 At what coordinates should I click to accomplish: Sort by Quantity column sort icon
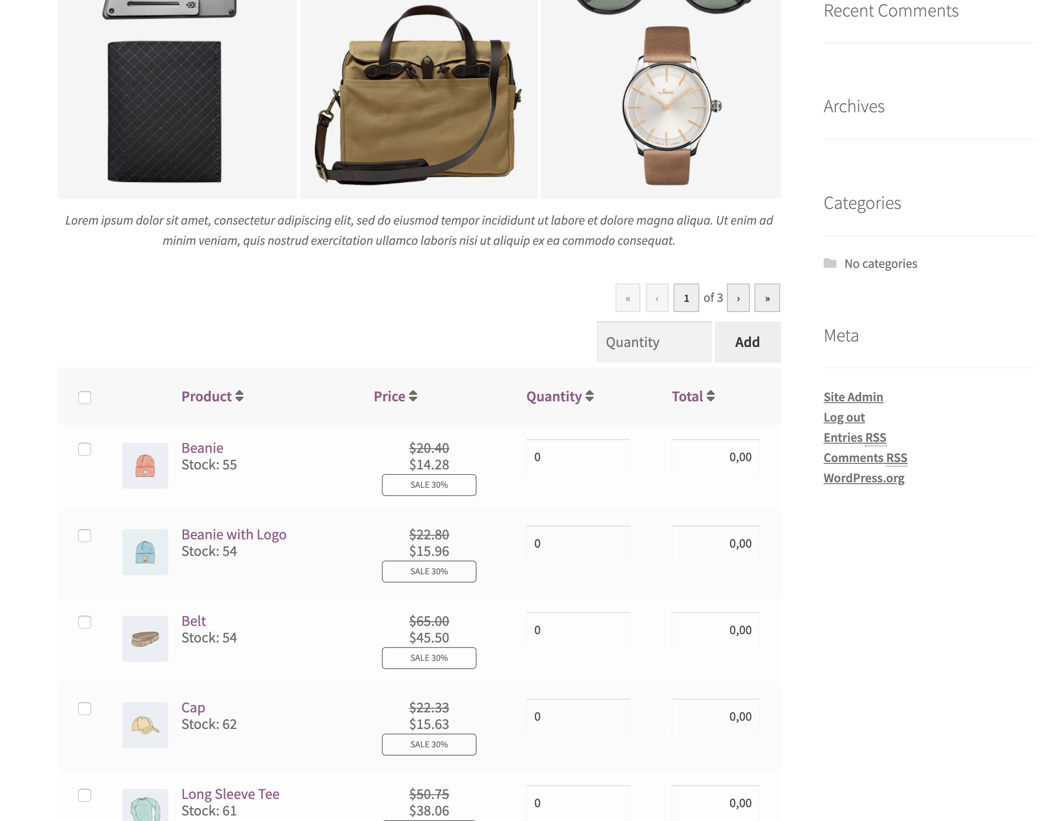(590, 396)
